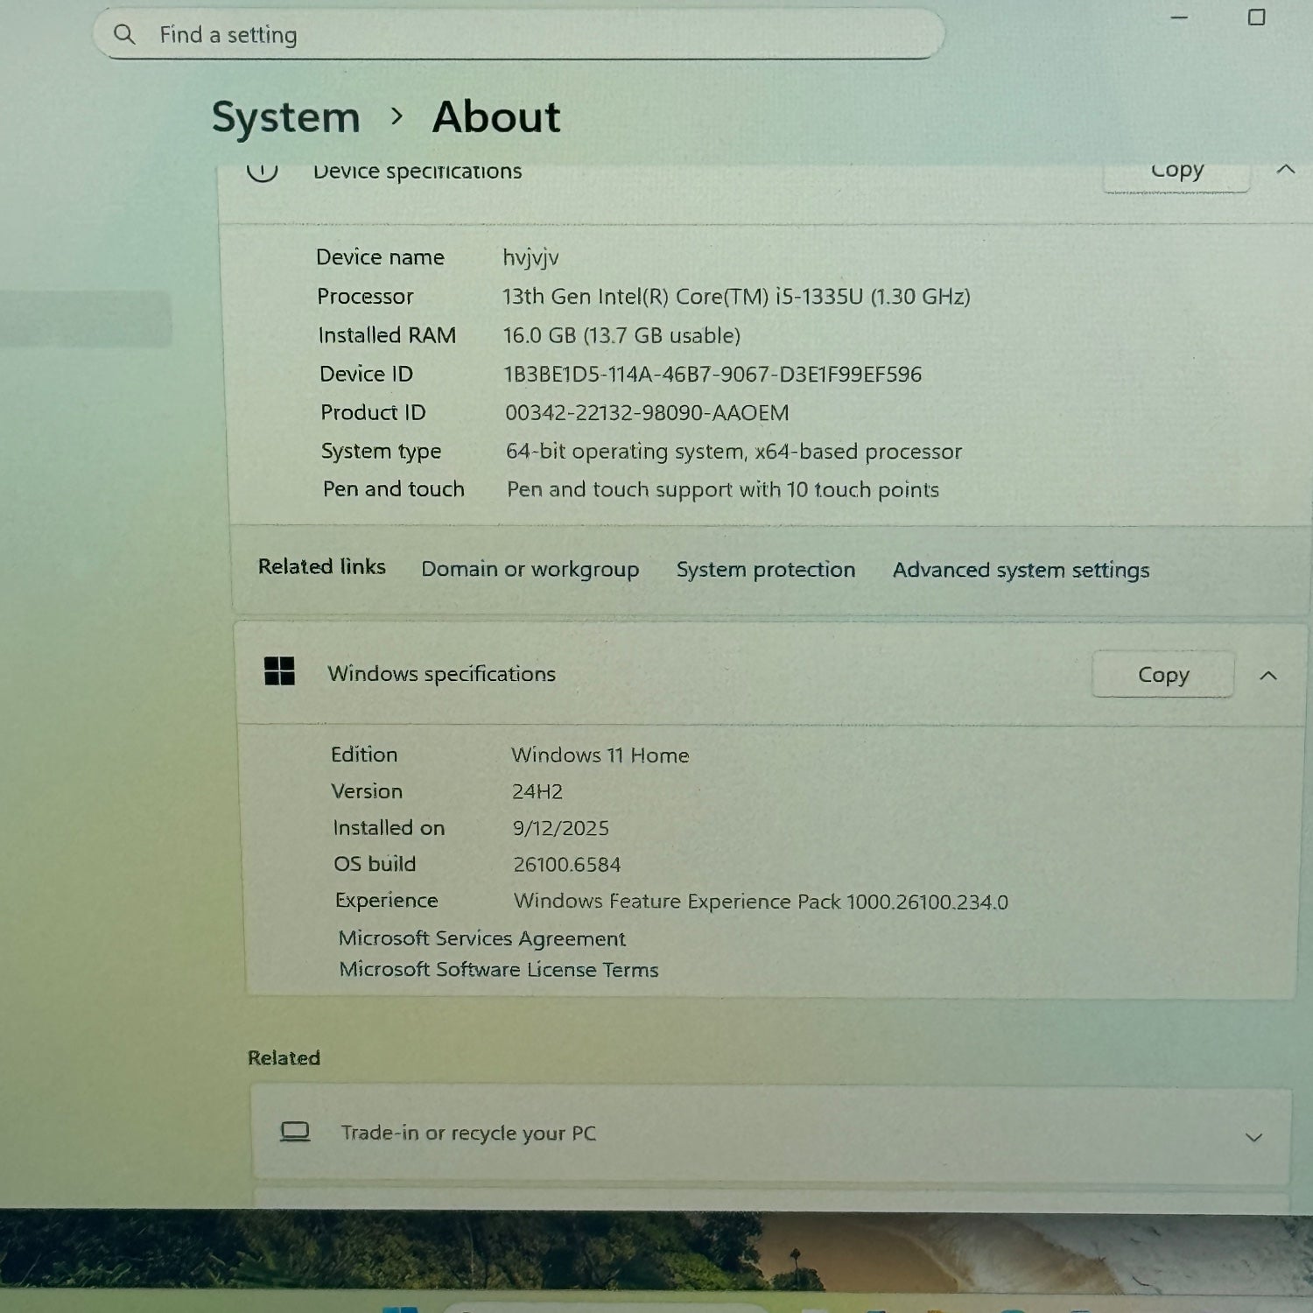
Task: Click the Device specifications info icon
Action: point(262,171)
